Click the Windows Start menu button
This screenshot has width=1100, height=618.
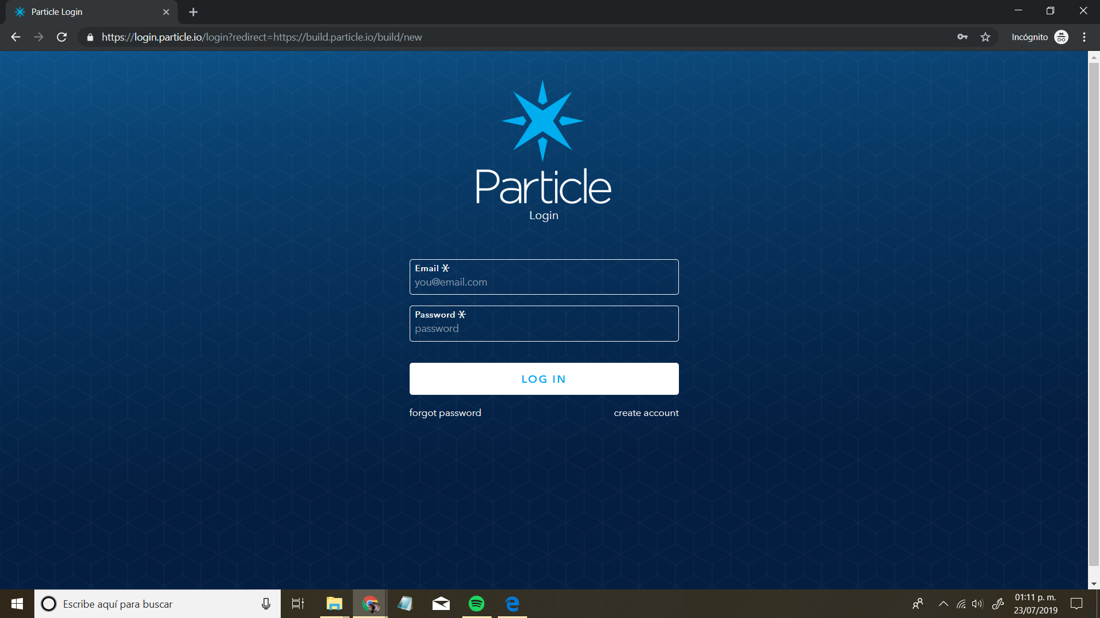point(17,603)
